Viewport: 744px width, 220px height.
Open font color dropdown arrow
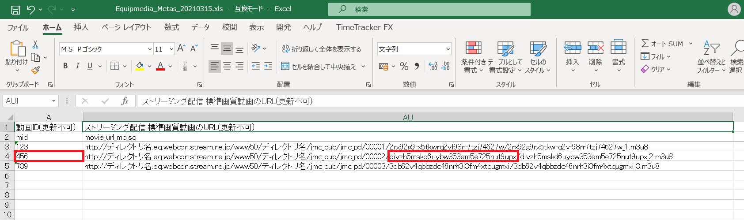pos(170,66)
